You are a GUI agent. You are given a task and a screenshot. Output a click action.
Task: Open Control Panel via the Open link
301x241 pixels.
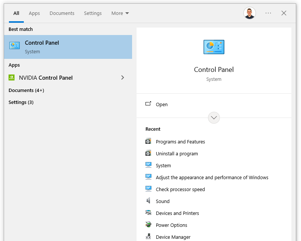pyautogui.click(x=161, y=104)
